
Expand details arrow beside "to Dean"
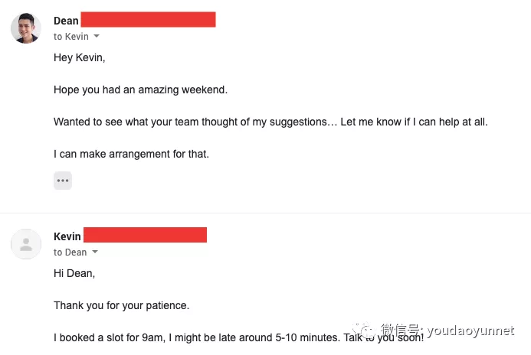[x=95, y=252]
